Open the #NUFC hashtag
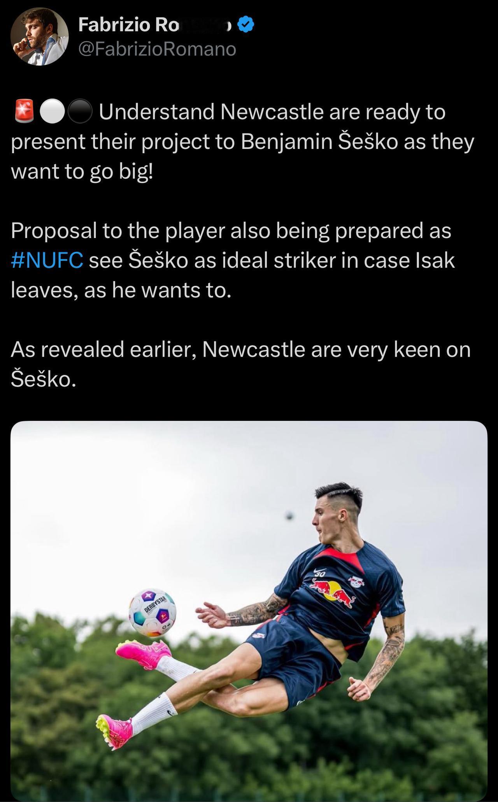 pyautogui.click(x=47, y=260)
